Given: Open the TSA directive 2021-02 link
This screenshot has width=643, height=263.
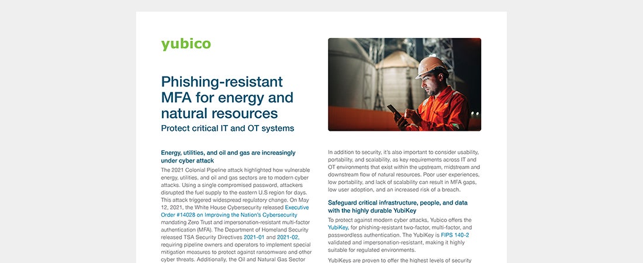Looking at the screenshot, I should tap(288, 237).
